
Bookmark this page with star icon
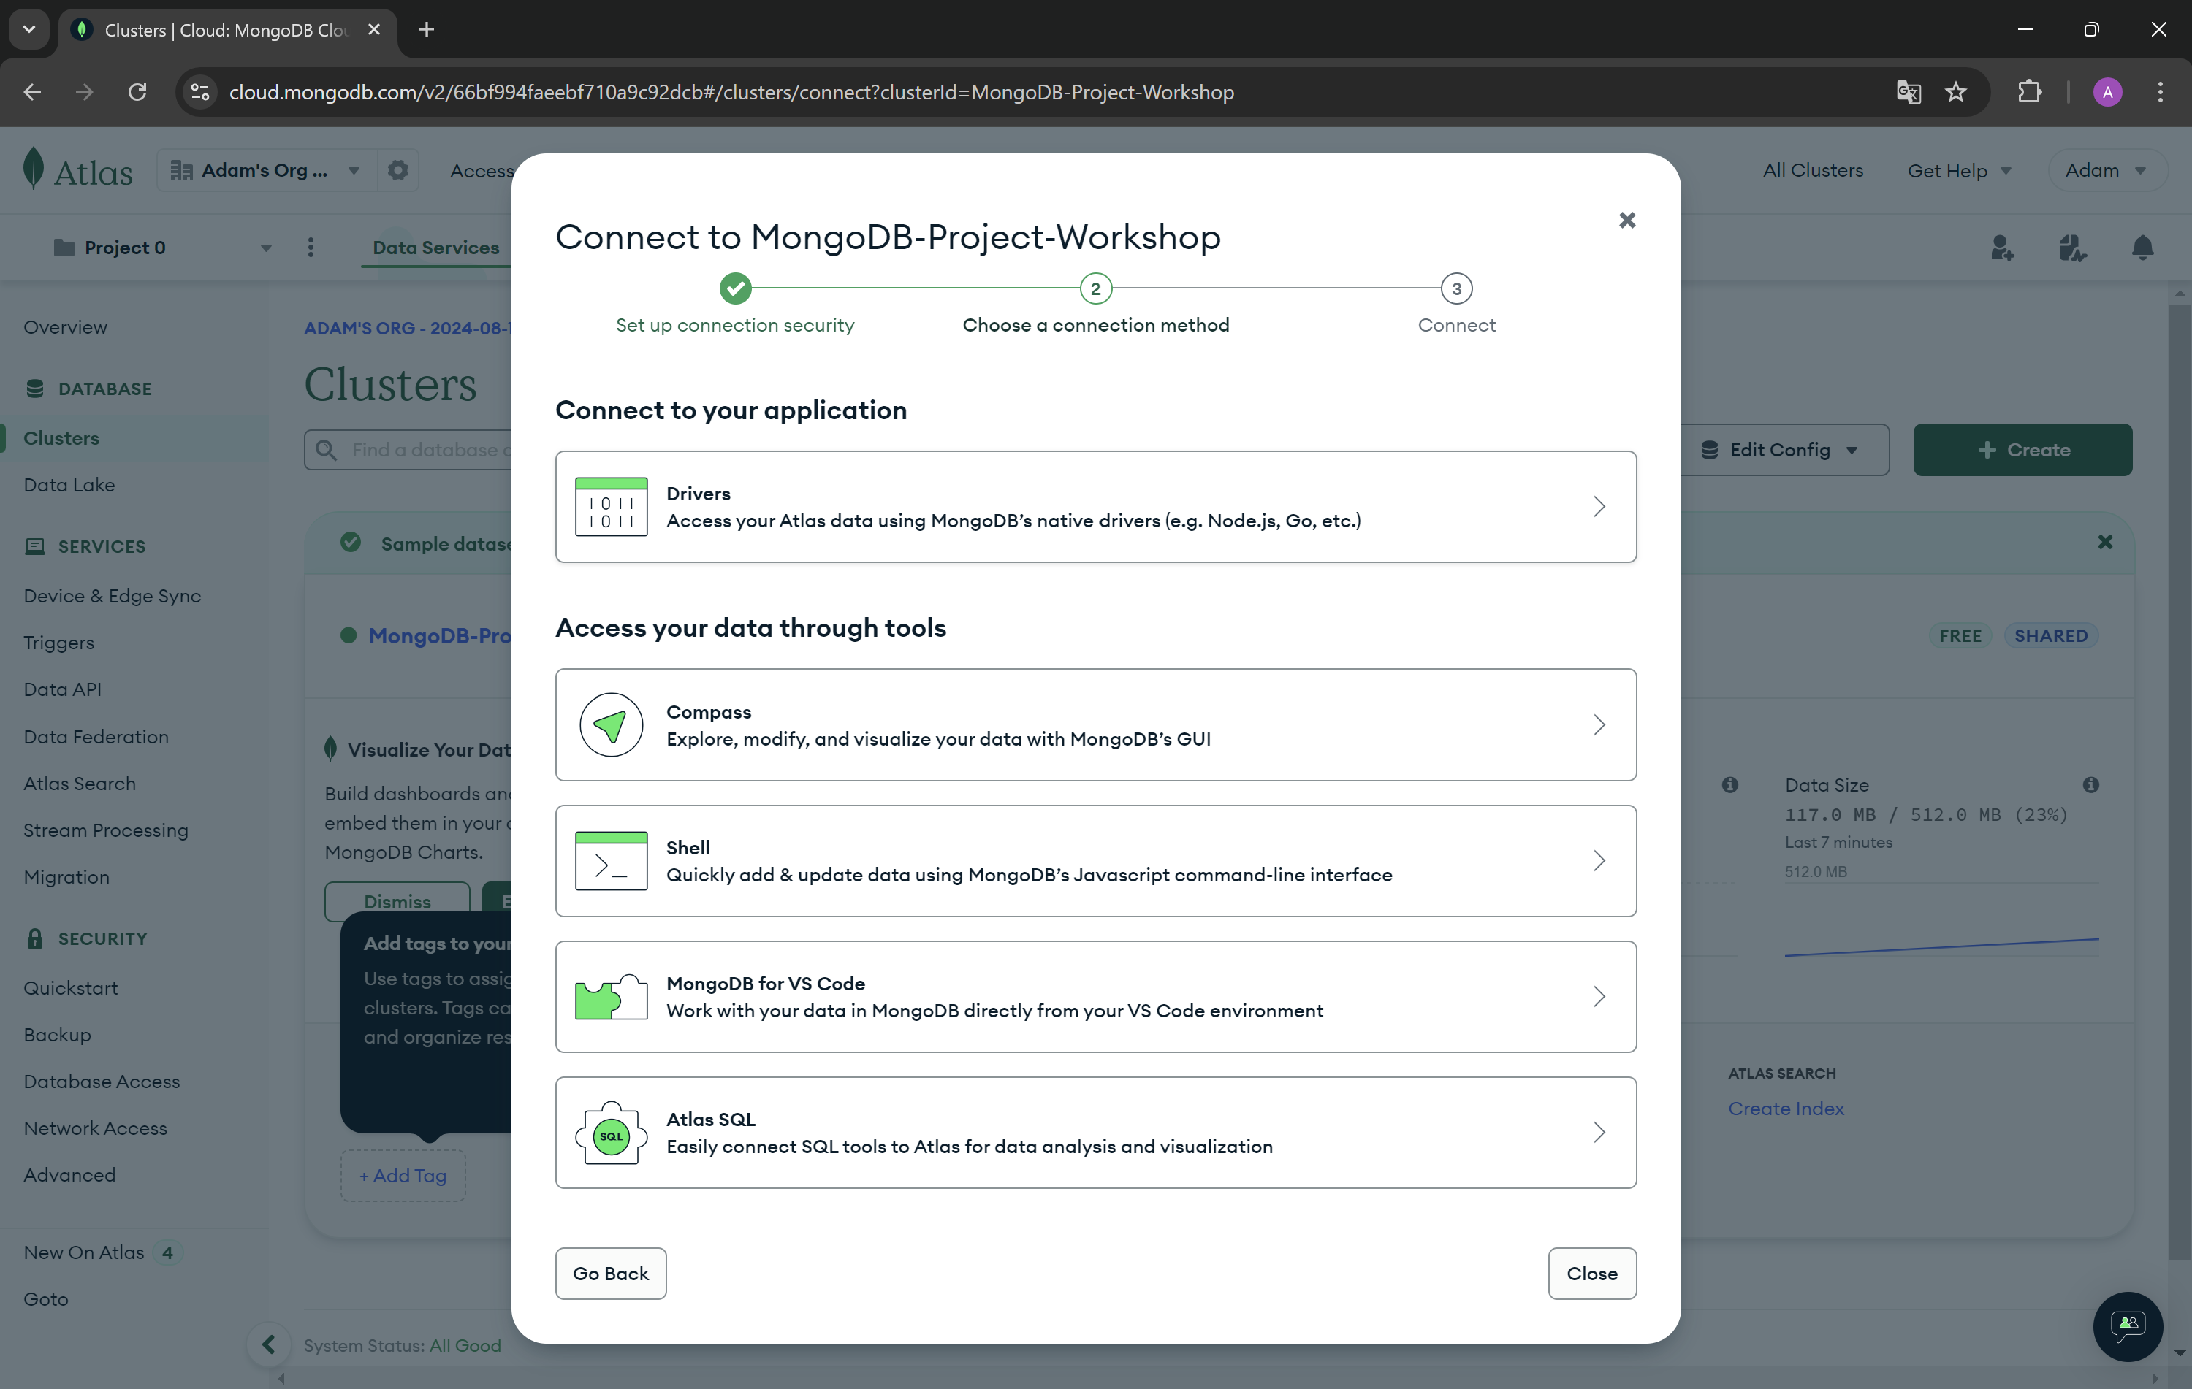tap(1955, 92)
